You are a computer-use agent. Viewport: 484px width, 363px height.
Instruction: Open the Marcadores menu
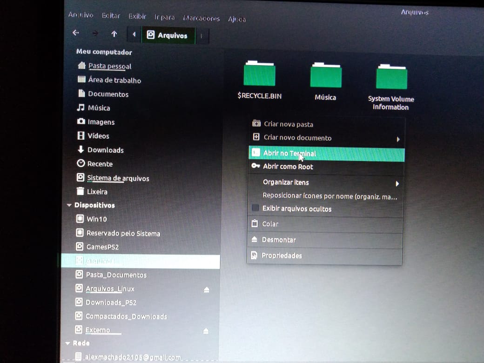[201, 18]
